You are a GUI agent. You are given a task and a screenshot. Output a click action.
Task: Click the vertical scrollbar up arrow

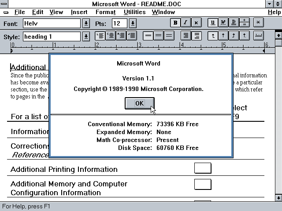pyautogui.click(x=278, y=35)
